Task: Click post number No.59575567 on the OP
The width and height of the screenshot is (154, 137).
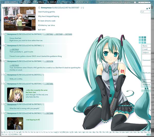Action: point(74,8)
